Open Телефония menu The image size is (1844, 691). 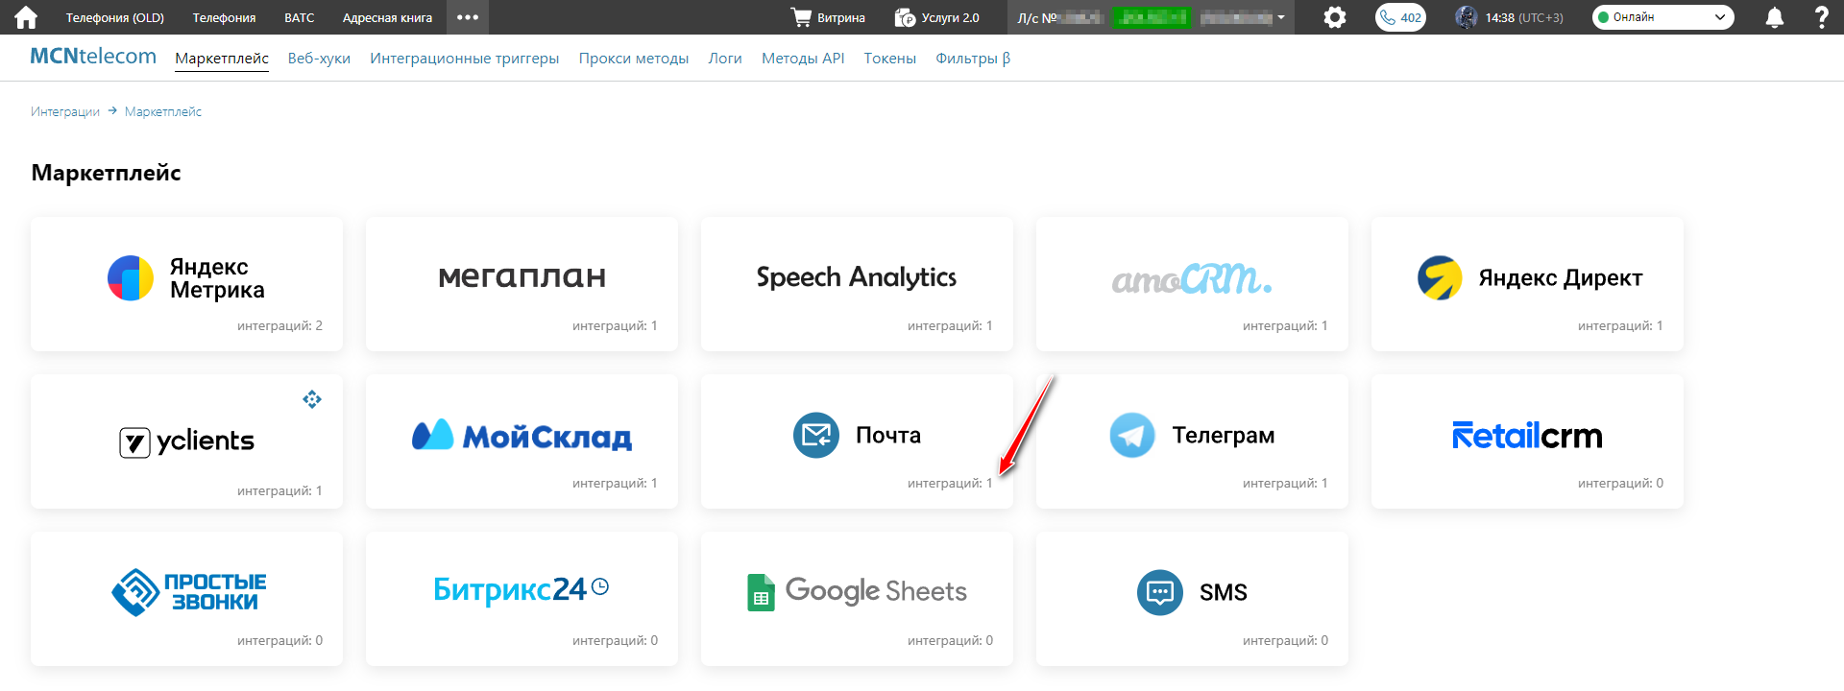224,17
